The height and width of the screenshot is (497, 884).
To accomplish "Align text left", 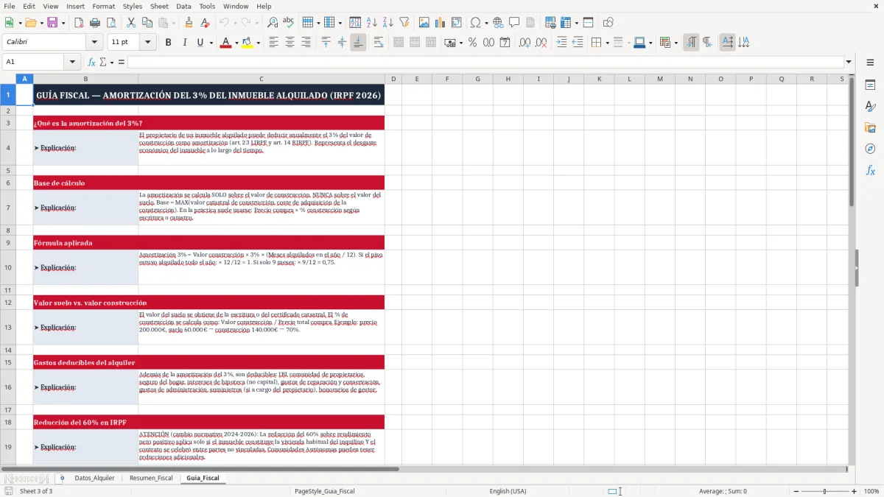I will 274,43.
